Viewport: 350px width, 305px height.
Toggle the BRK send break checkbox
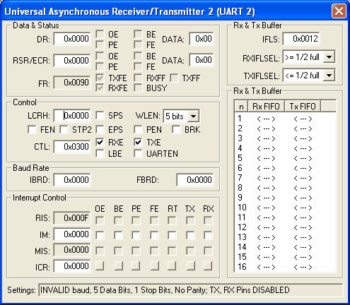click(x=176, y=129)
